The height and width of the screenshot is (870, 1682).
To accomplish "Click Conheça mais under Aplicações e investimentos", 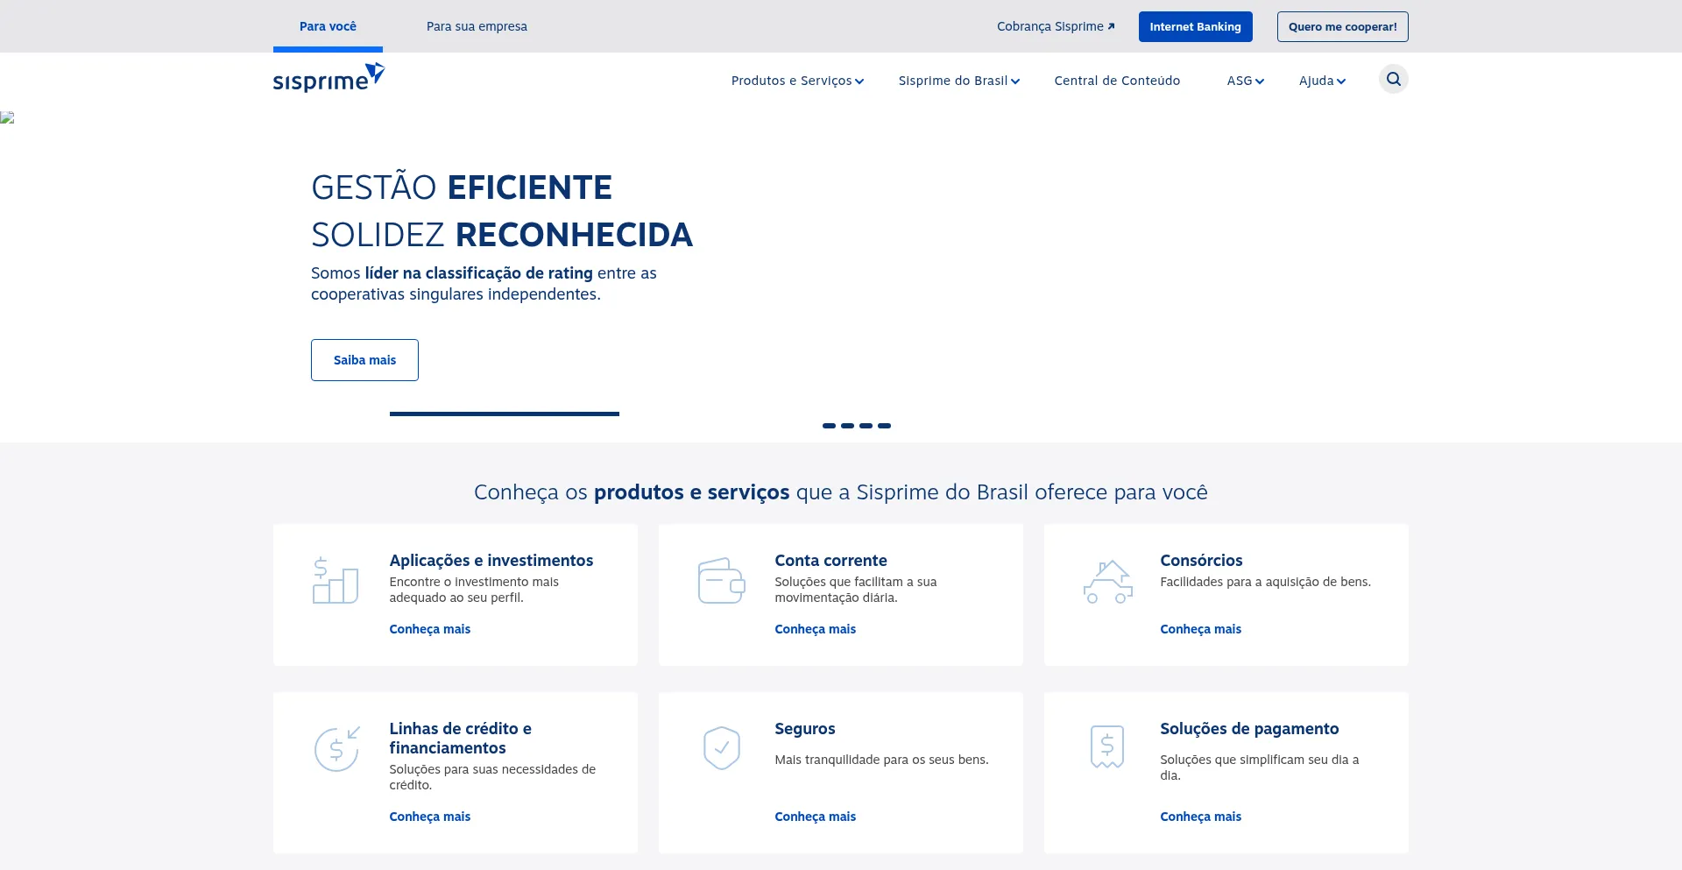I will (x=430, y=629).
